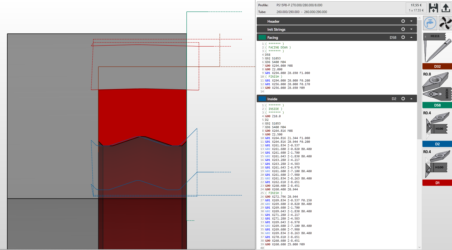Toggle the coolant faucet icon
Viewport: 452px width, 250px height.
pyautogui.click(x=430, y=23)
